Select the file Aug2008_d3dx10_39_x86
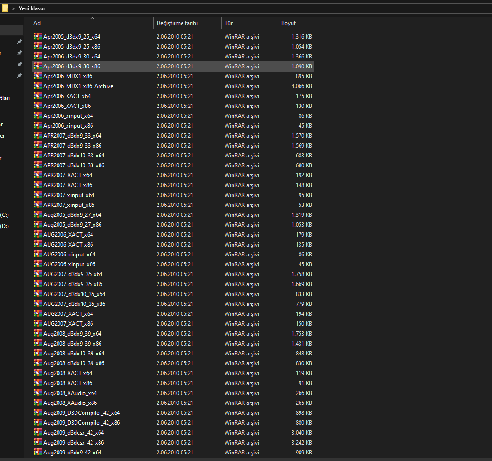Viewport: 492px width, 461px height. point(173,363)
